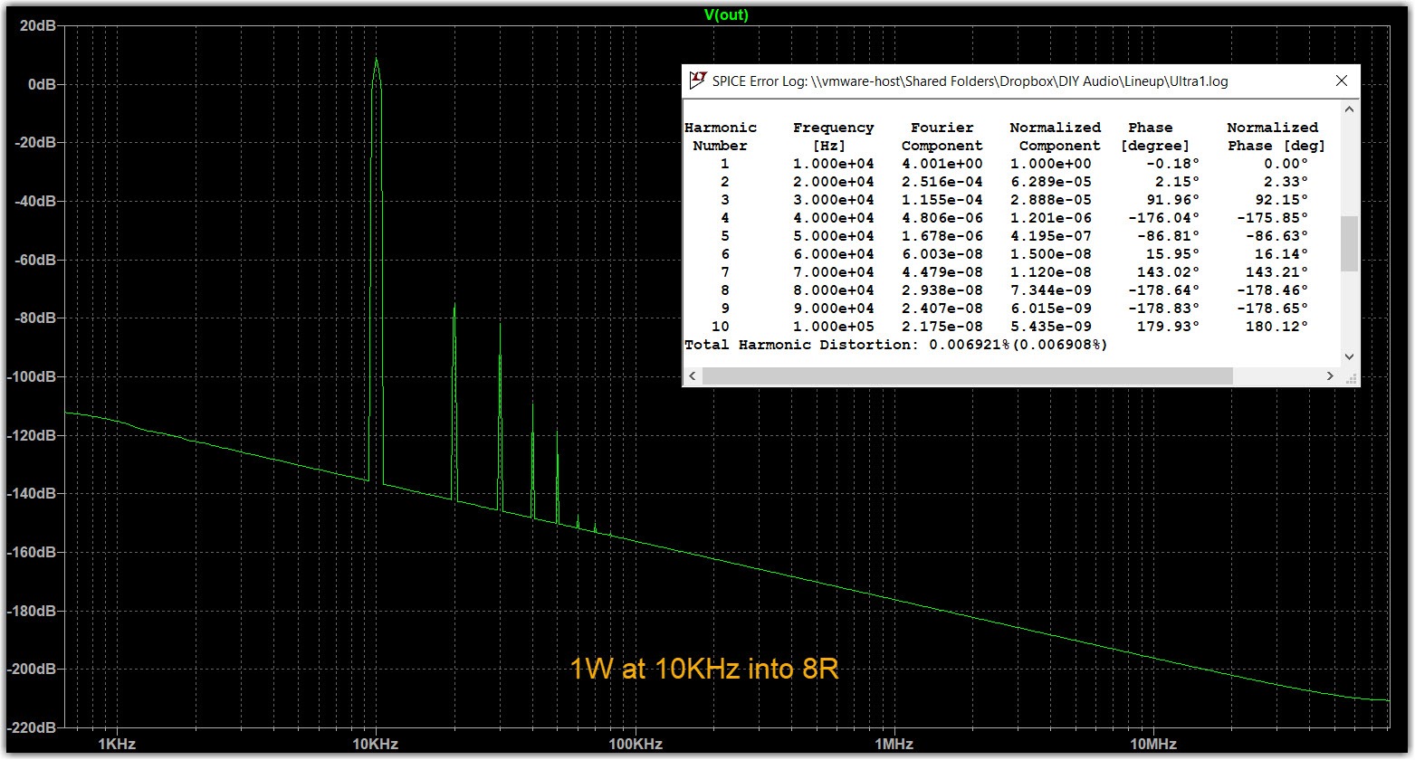Click the -220dB vertical axis label
Image resolution: width=1415 pixels, height=760 pixels.
click(31, 727)
